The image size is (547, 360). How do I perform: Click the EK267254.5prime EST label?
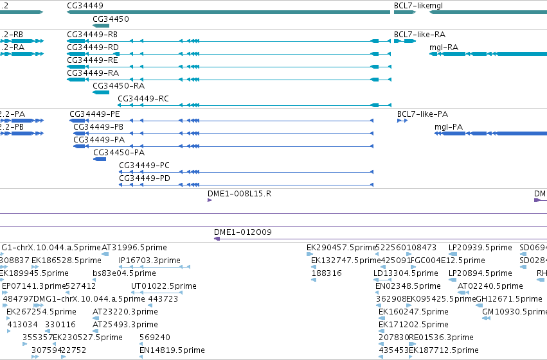click(x=42, y=312)
